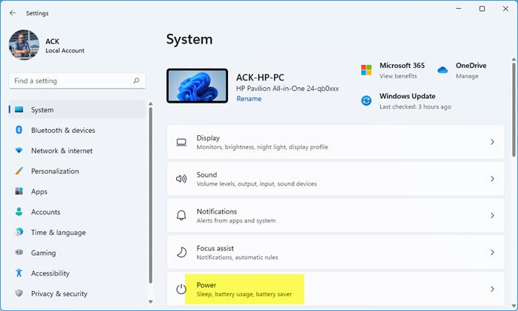Open Apps settings category
The image size is (518, 311).
(x=77, y=191)
